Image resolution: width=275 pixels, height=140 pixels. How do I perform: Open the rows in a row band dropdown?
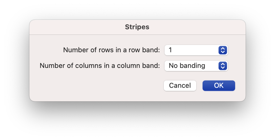pyautogui.click(x=196, y=50)
